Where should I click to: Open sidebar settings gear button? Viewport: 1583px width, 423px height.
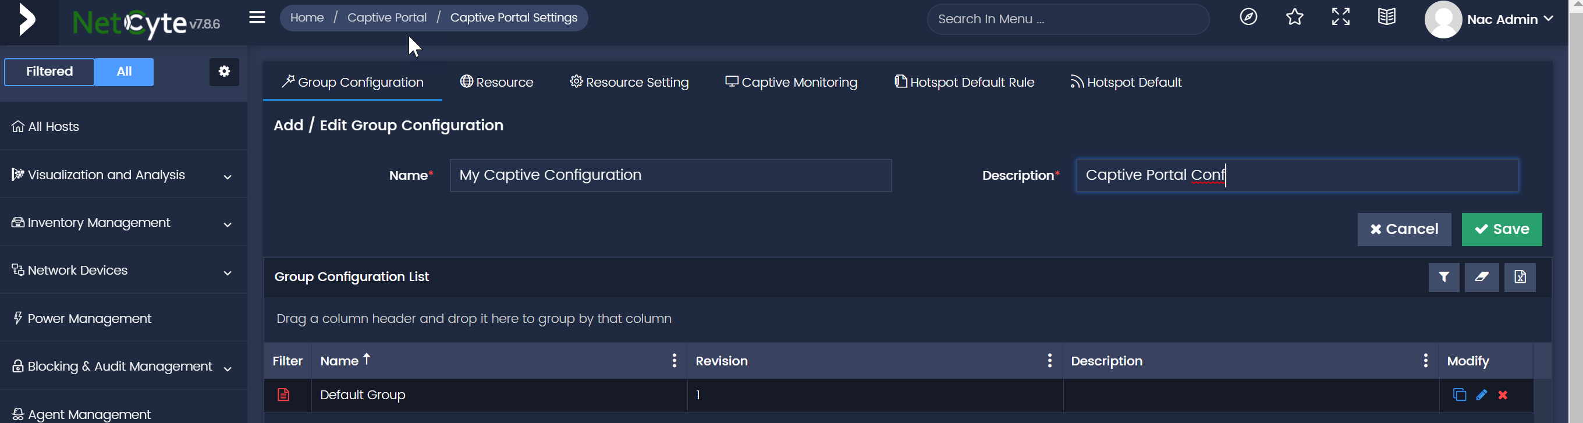coord(224,72)
